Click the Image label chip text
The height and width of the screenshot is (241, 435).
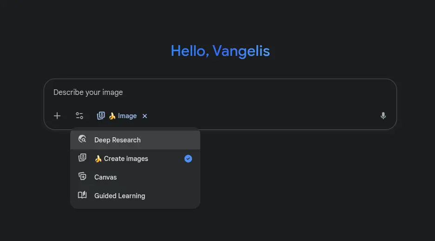pyautogui.click(x=127, y=116)
